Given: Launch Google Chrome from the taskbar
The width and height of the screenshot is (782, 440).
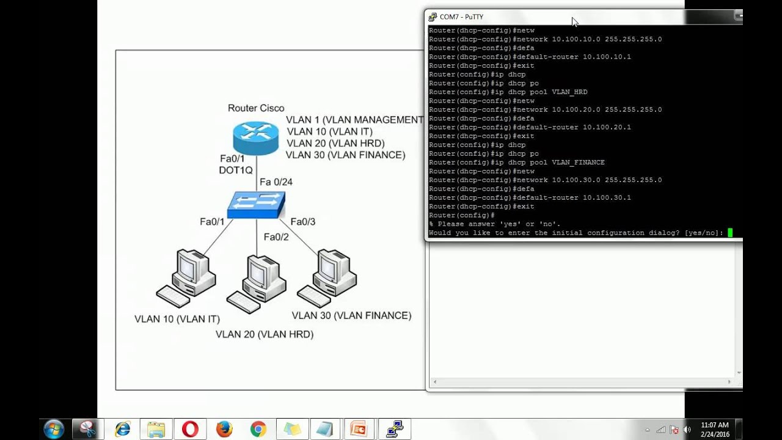Looking at the screenshot, I should pos(258,430).
